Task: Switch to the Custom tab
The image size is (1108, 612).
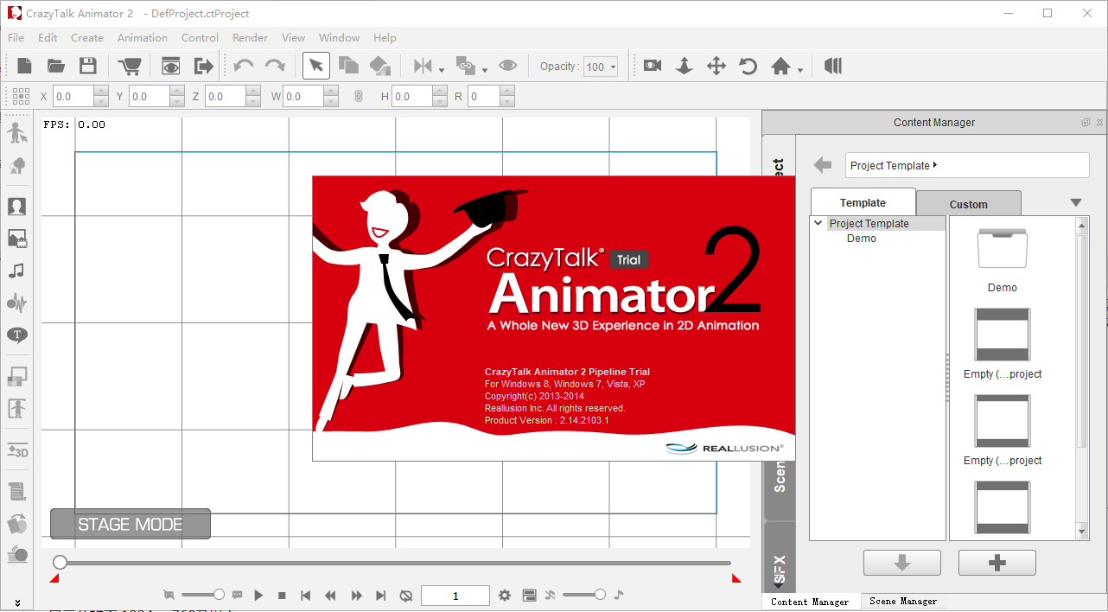Action: tap(968, 204)
